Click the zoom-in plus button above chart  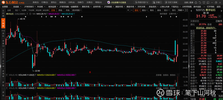click(128, 10)
